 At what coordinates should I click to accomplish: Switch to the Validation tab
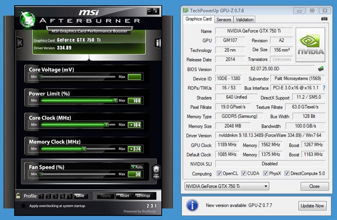(x=244, y=20)
